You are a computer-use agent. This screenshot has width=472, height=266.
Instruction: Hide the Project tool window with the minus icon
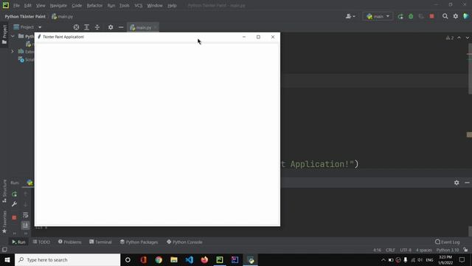click(121, 27)
